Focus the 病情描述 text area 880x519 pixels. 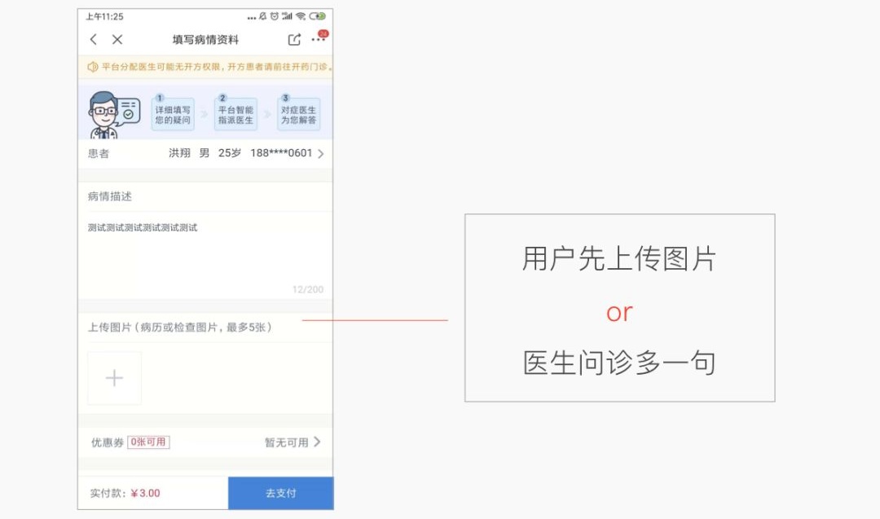click(205, 255)
